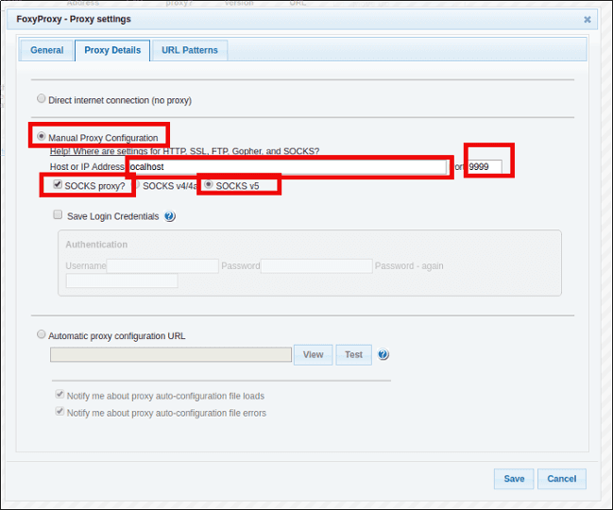The width and height of the screenshot is (613, 510).
Task: Enable Save Login Credentials checkbox
Action: coord(58,214)
